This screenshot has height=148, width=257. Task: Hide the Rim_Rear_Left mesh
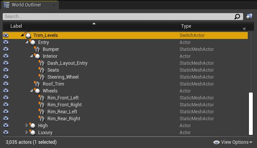(6, 111)
